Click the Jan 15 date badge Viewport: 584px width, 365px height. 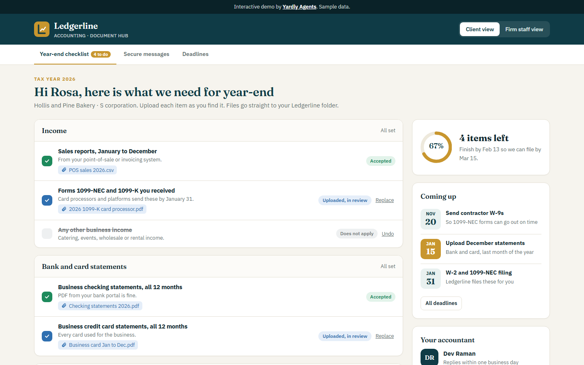click(431, 249)
